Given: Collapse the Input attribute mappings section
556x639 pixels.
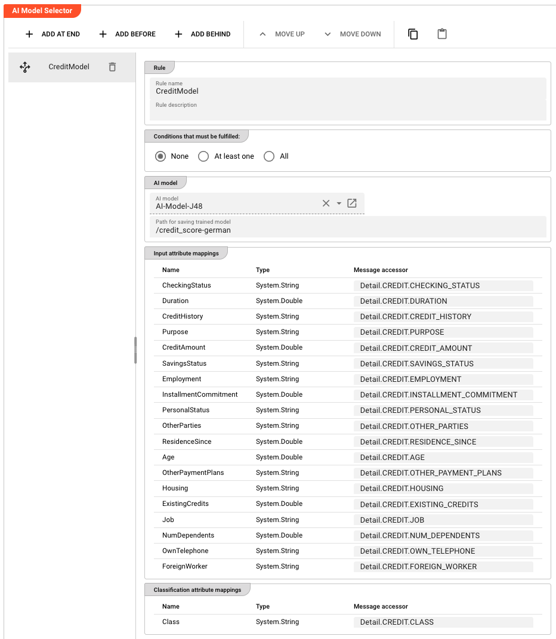Looking at the screenshot, I should pyautogui.click(x=186, y=252).
